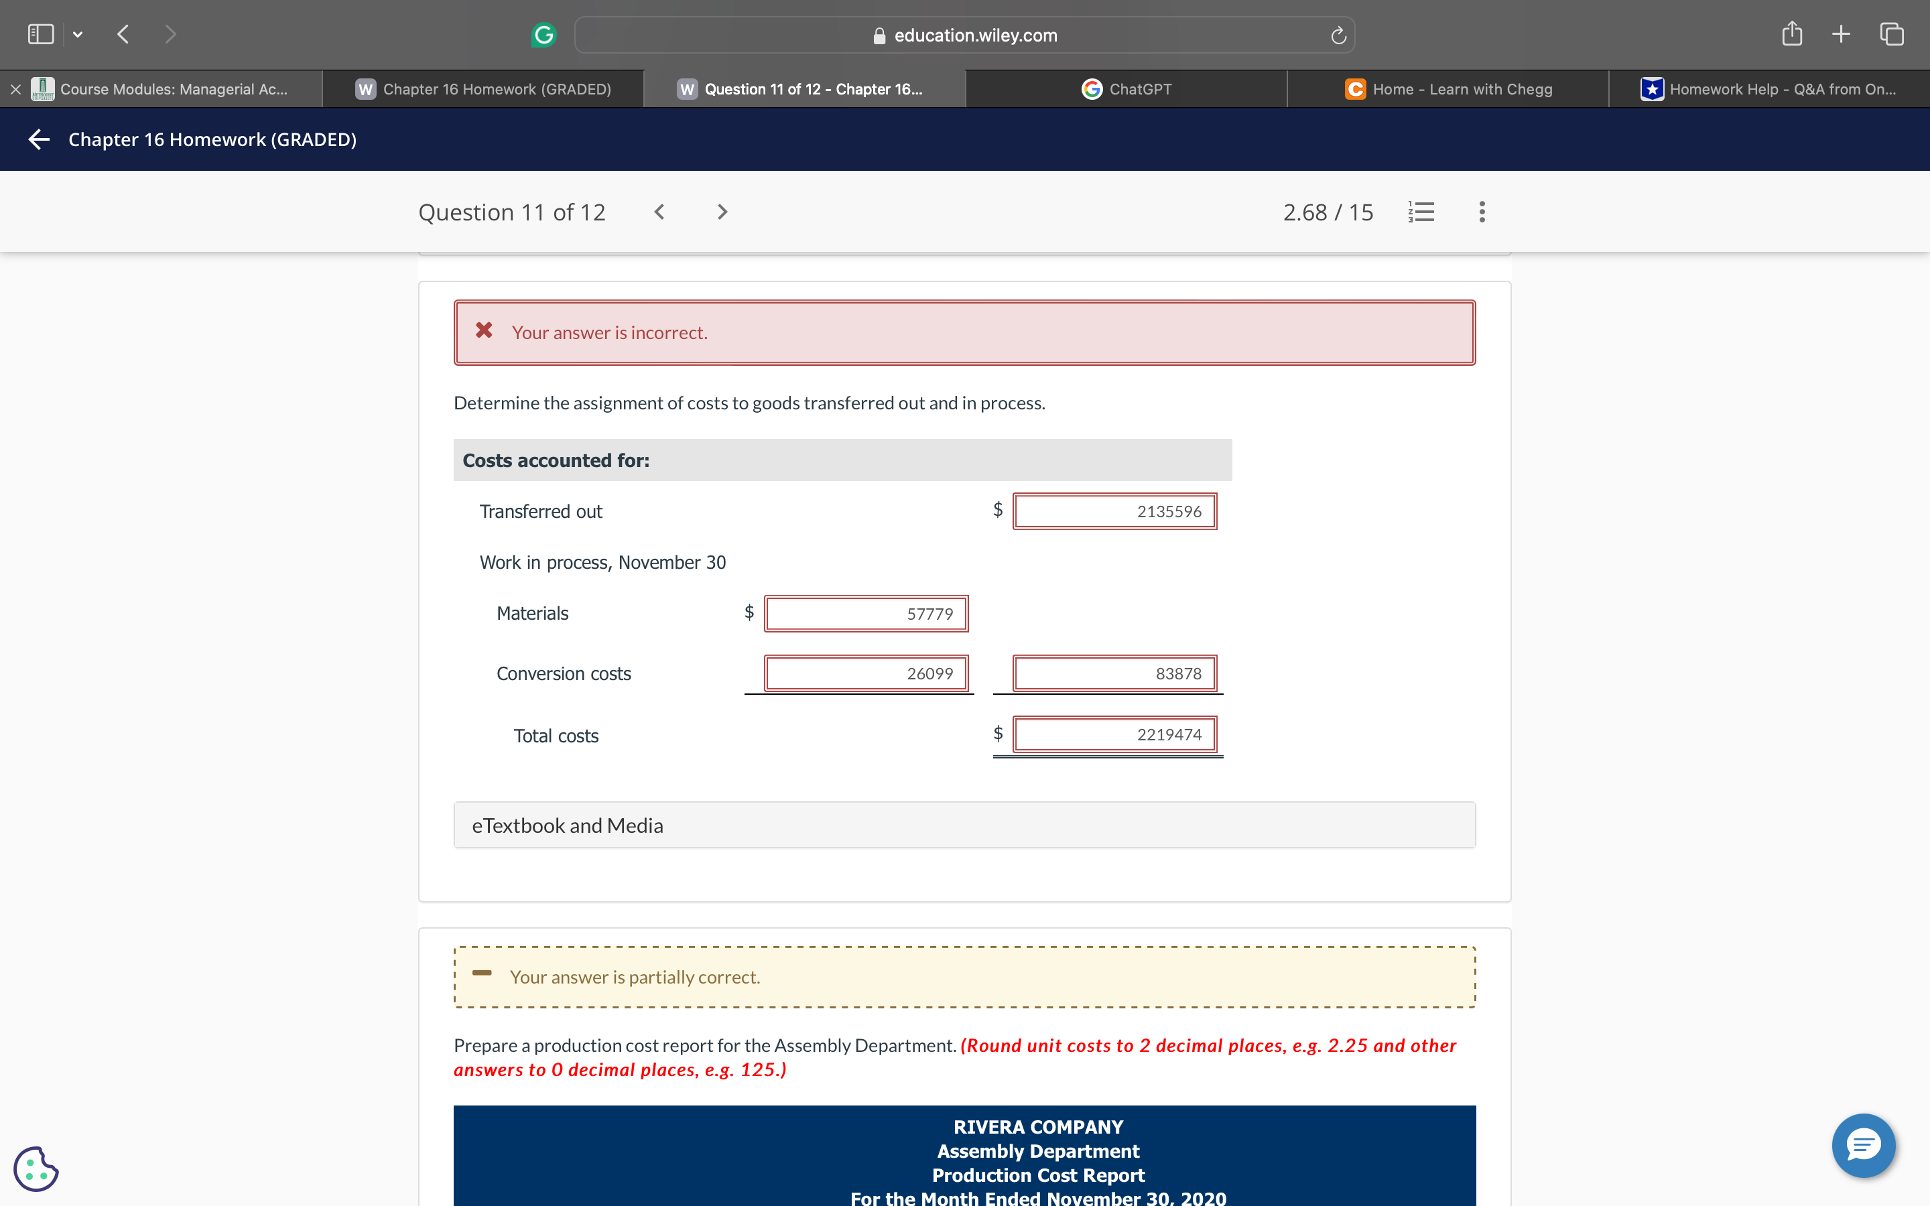Viewport: 1930px width, 1206px height.
Task: Open a new browser tab
Action: pos(1842,34)
